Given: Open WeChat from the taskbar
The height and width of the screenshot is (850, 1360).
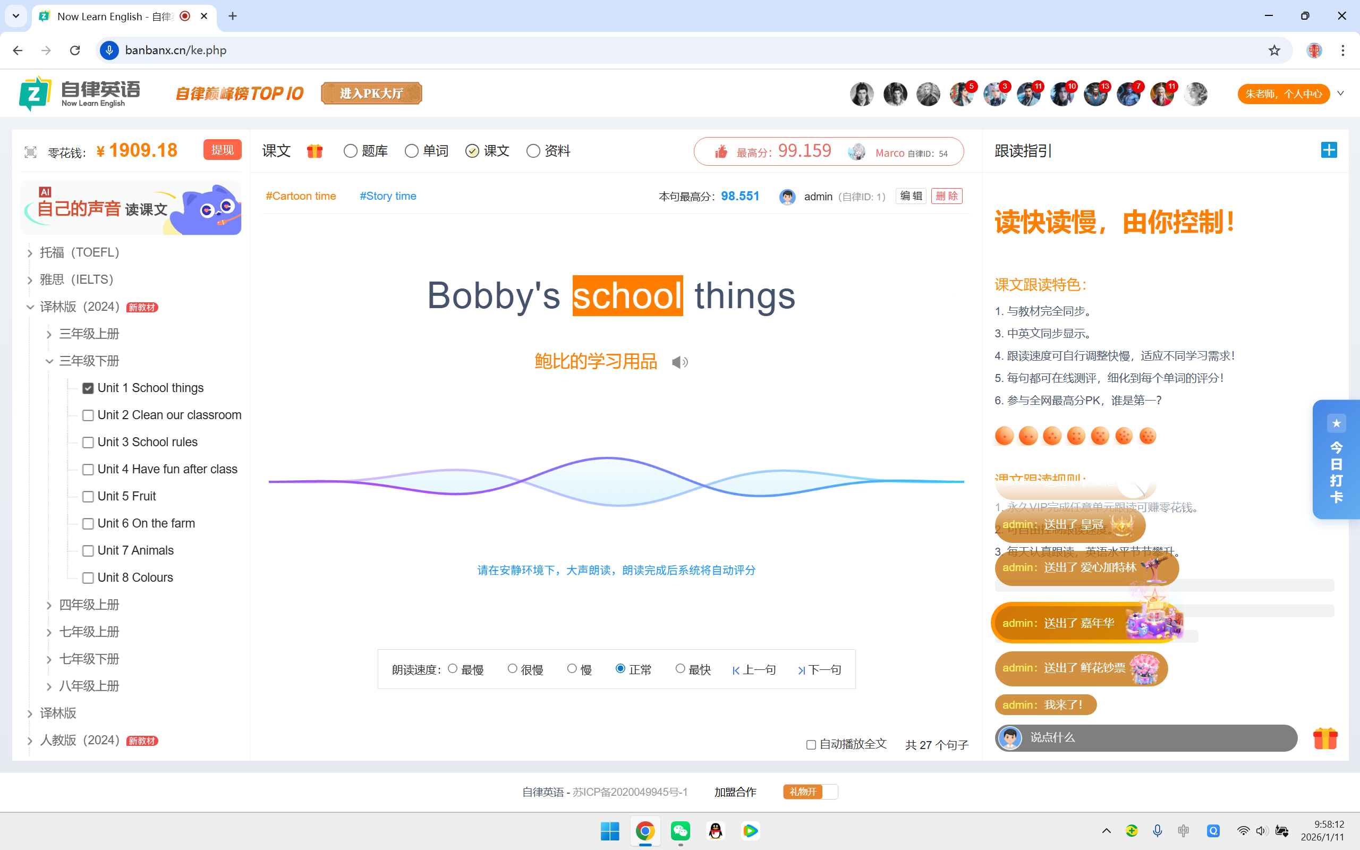Looking at the screenshot, I should pos(680,831).
